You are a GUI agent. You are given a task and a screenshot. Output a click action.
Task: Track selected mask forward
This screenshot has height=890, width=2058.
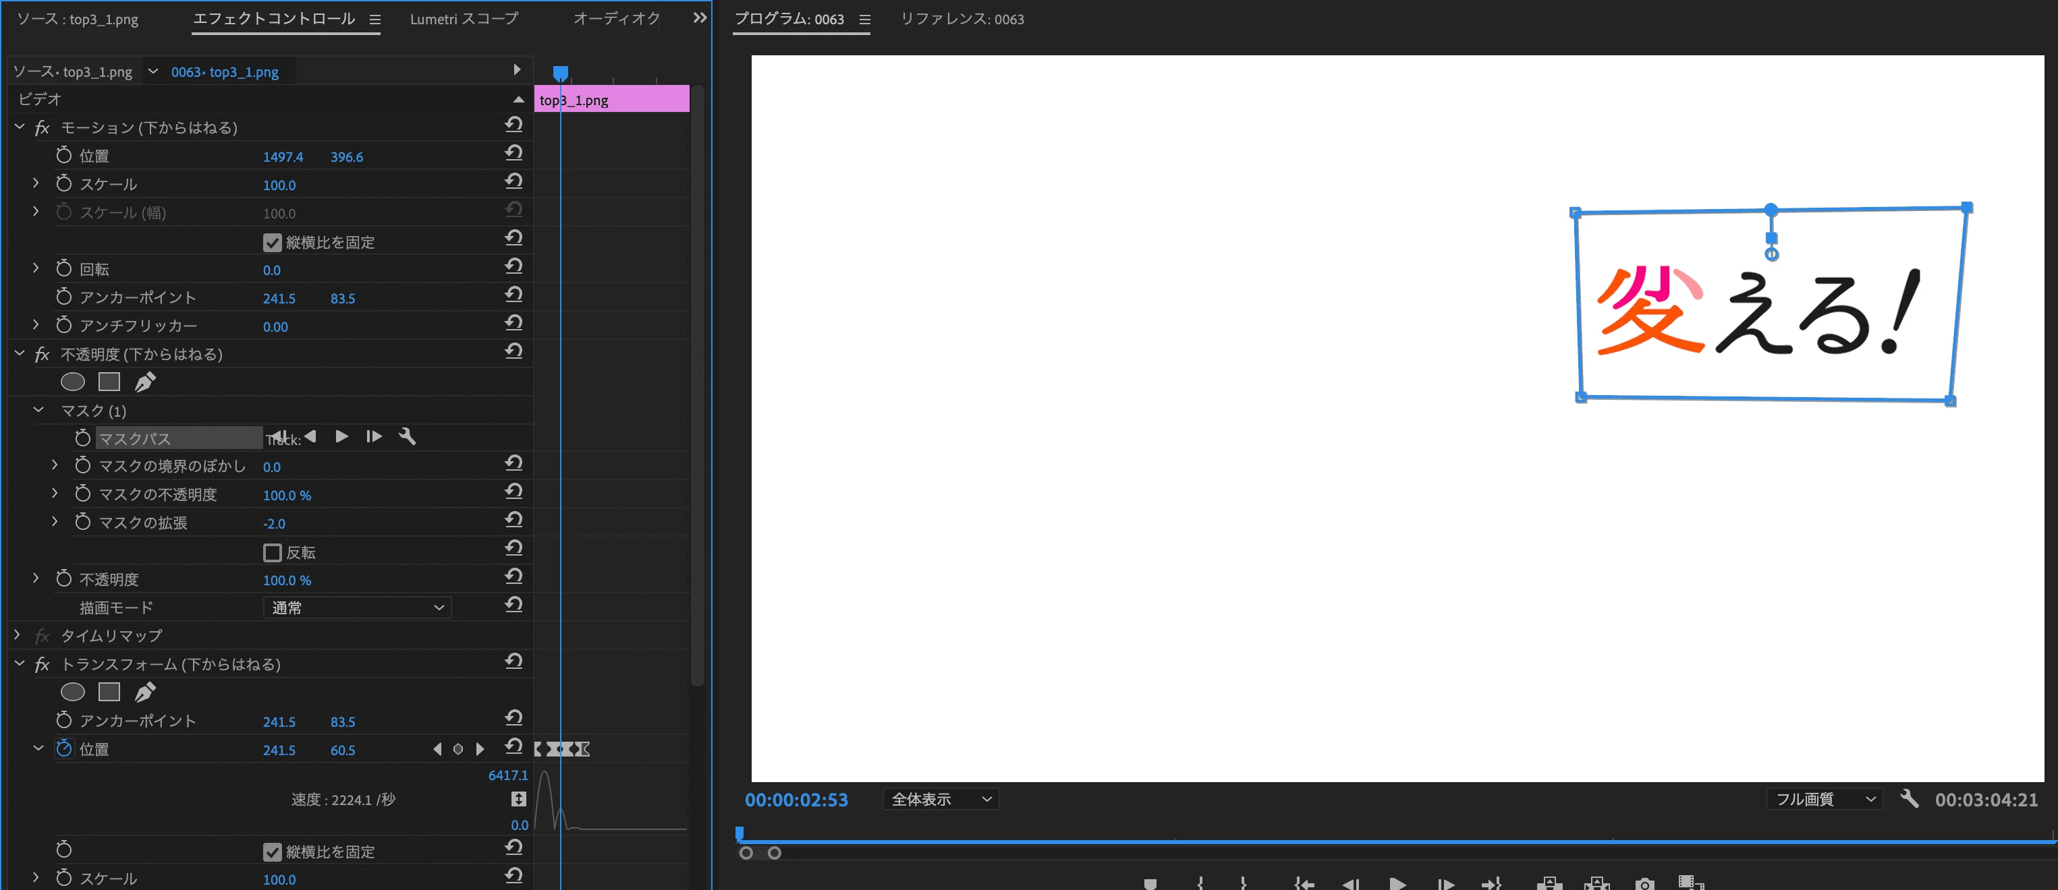342,437
